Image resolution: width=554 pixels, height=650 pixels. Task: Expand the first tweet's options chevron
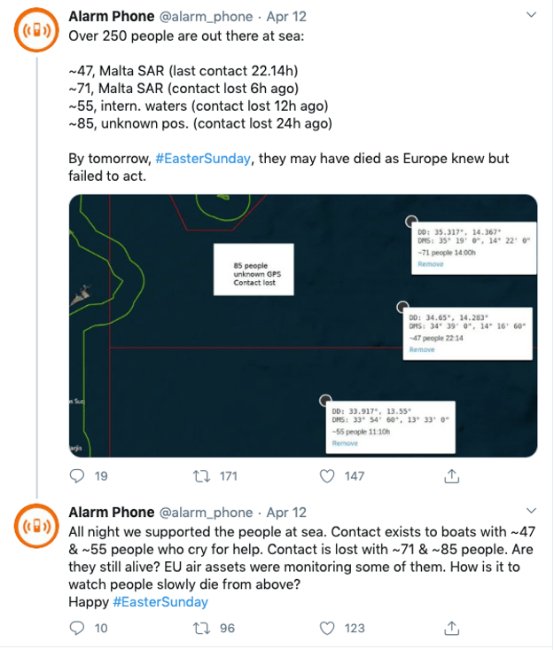click(x=531, y=15)
